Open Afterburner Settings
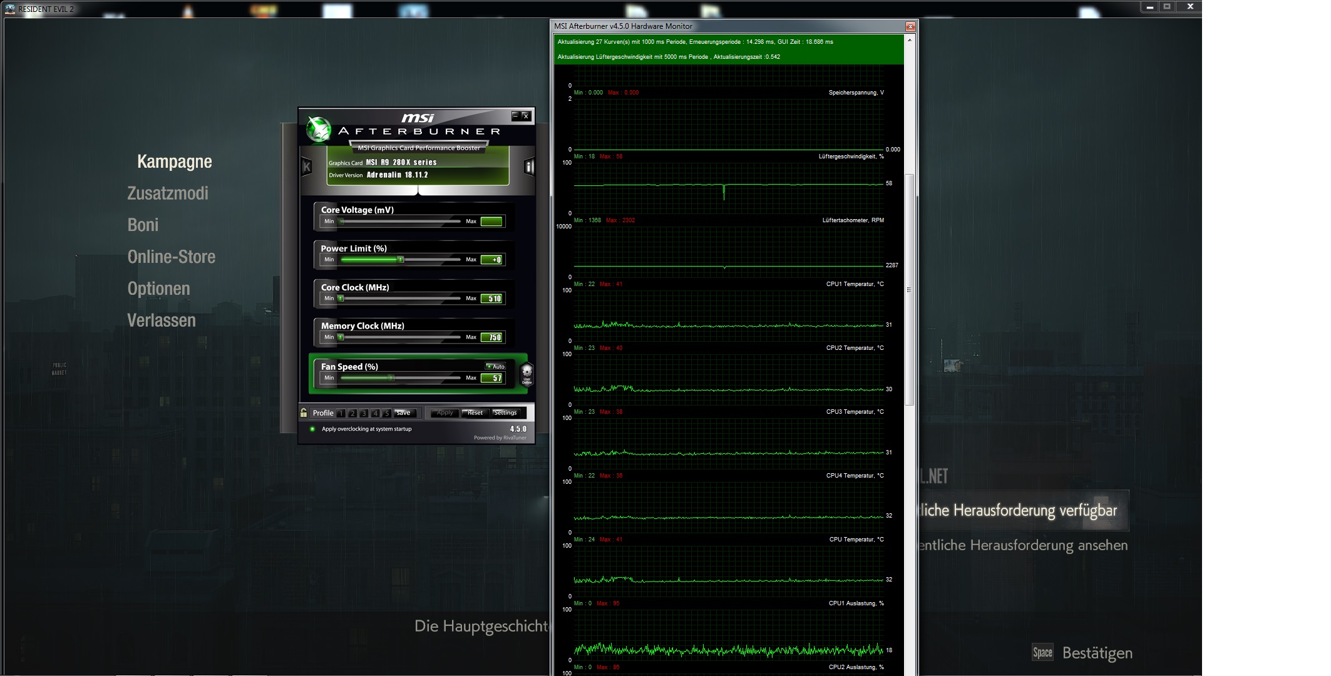Image resolution: width=1331 pixels, height=676 pixels. [505, 413]
